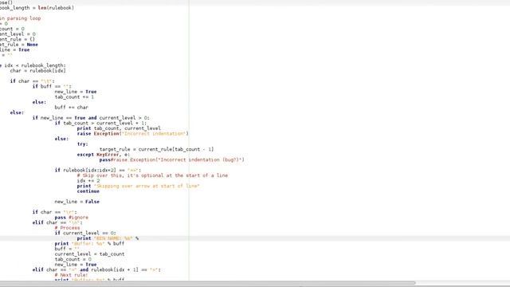Click the 'except KeyError, e:' line

[x=103, y=155]
